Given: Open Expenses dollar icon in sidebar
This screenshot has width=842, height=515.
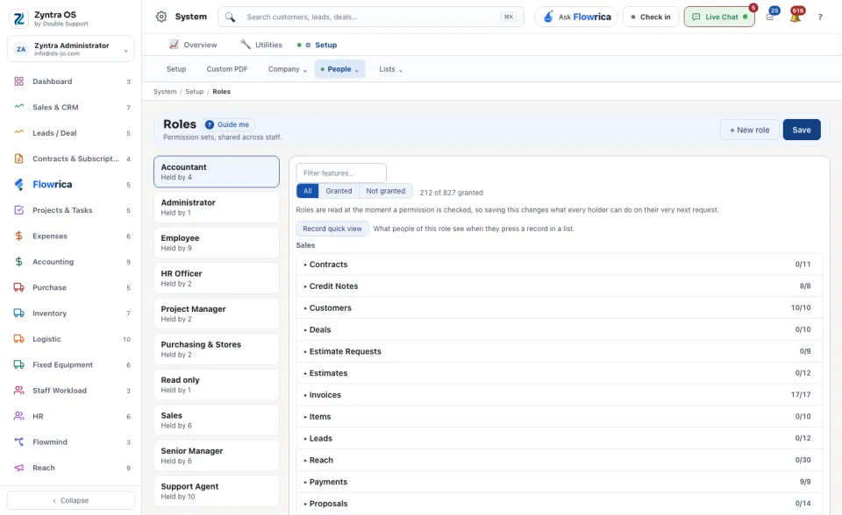Looking at the screenshot, I should [x=18, y=236].
